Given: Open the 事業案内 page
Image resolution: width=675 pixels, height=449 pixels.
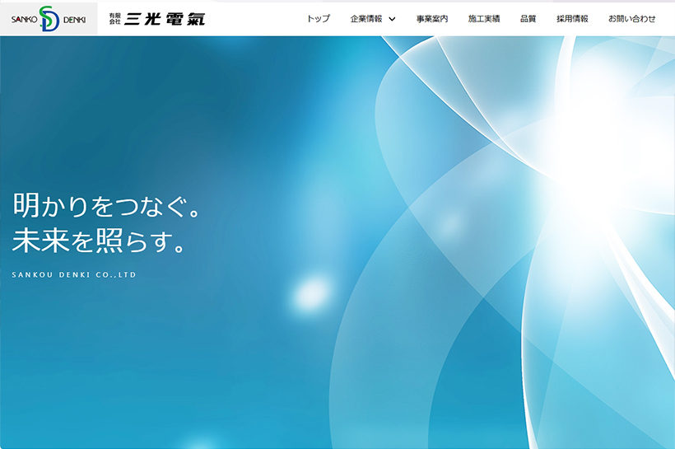Looking at the screenshot, I should point(432,18).
